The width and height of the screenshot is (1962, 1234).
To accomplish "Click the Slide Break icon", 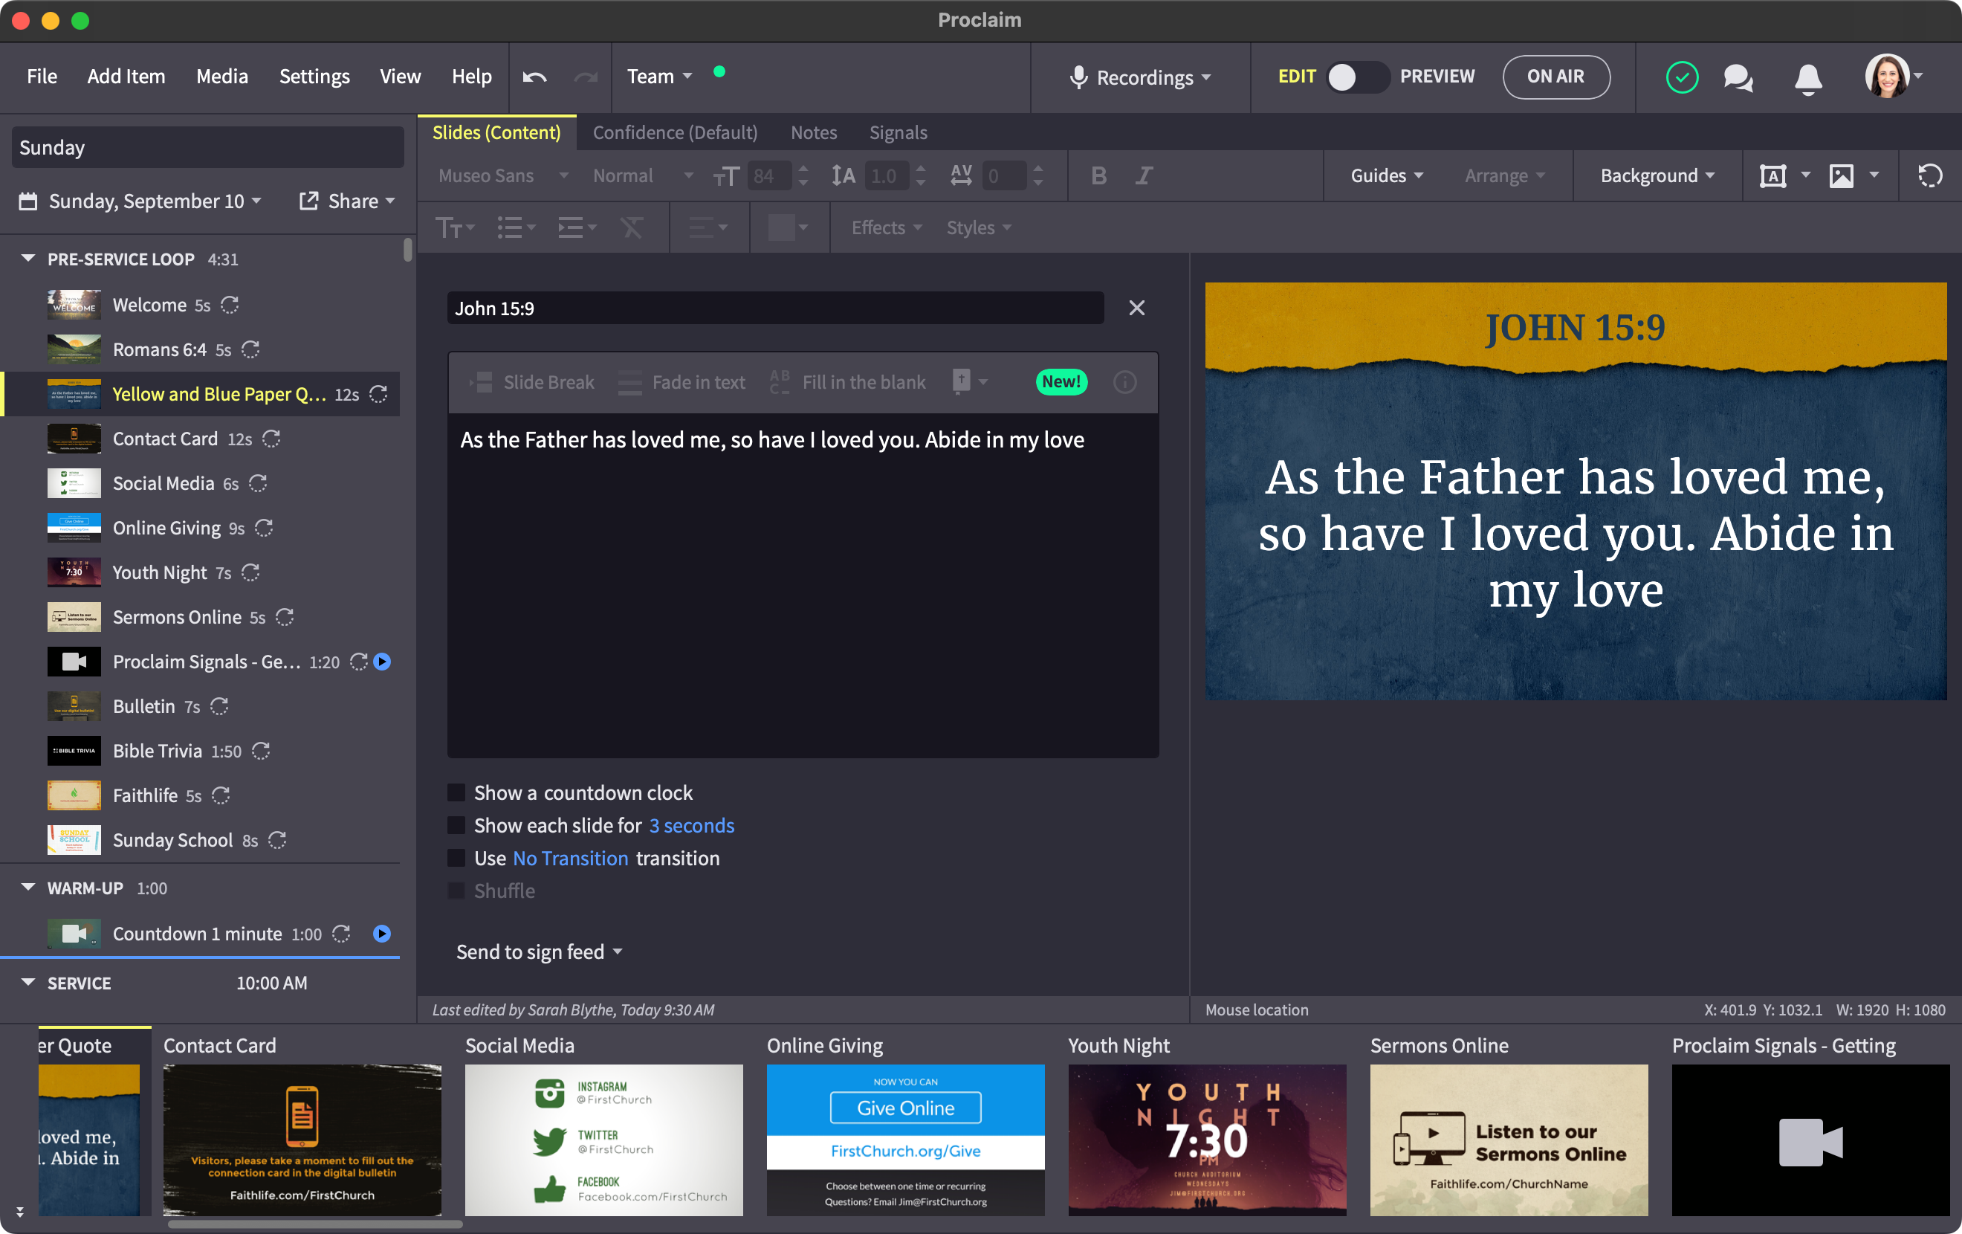I will [480, 382].
